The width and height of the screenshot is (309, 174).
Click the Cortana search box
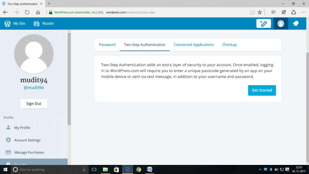point(50,169)
